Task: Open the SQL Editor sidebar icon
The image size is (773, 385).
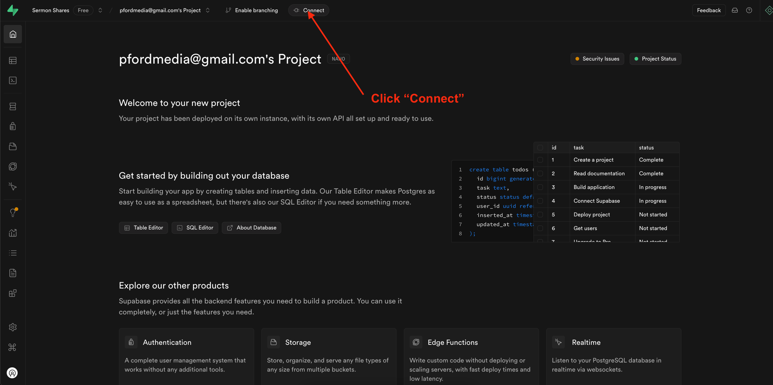Action: click(12, 80)
